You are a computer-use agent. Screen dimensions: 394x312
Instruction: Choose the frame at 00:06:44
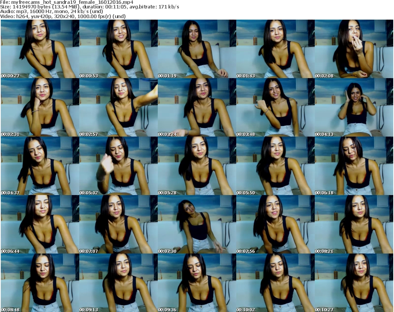click(x=40, y=224)
